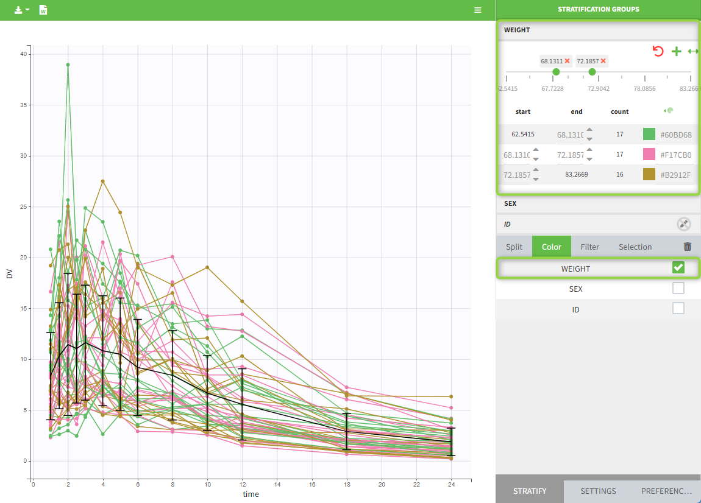The height and width of the screenshot is (503, 701).
Task: Click the trash icon beside Selection tab
Action: click(x=688, y=247)
